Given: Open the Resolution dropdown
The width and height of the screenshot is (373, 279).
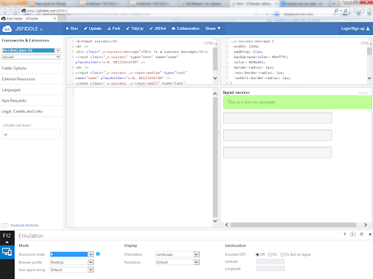Looking at the screenshot, I should click(x=177, y=262).
